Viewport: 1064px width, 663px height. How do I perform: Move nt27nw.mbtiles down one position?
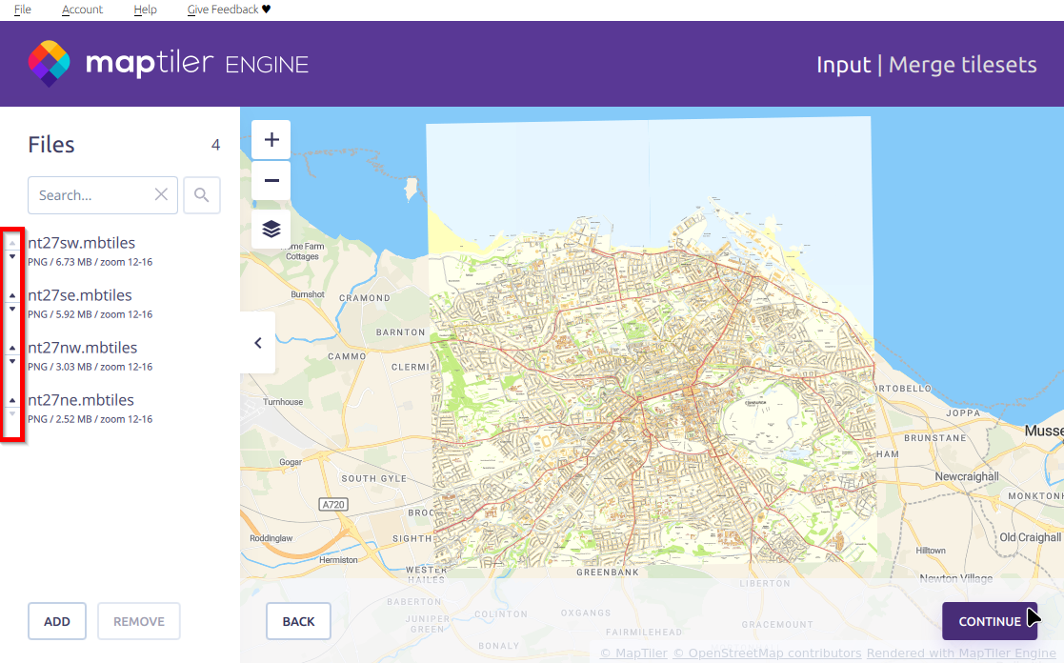[x=12, y=361]
